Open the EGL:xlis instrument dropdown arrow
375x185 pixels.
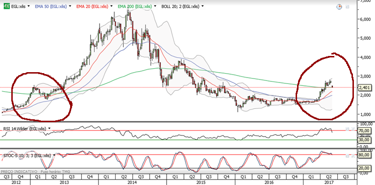[29, 6]
